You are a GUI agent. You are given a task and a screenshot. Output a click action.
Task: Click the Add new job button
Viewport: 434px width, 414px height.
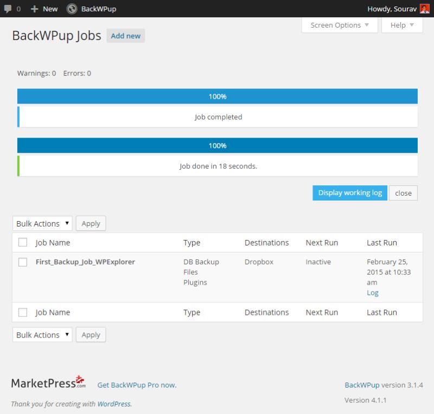point(126,36)
